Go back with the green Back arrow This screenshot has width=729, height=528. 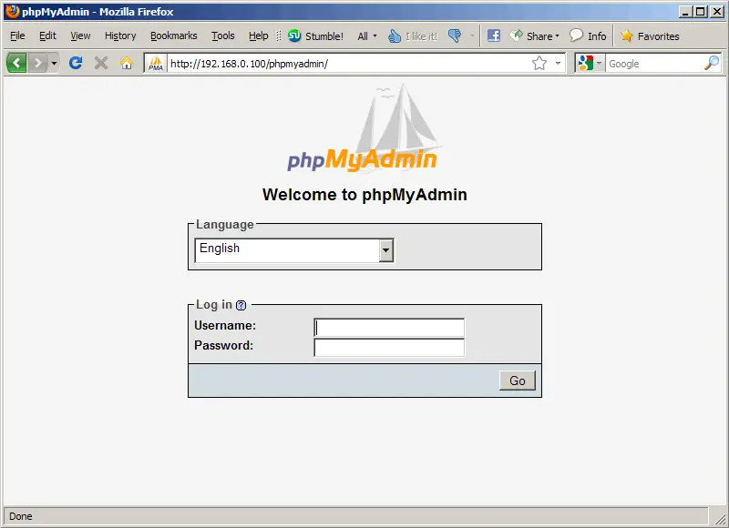(16, 63)
